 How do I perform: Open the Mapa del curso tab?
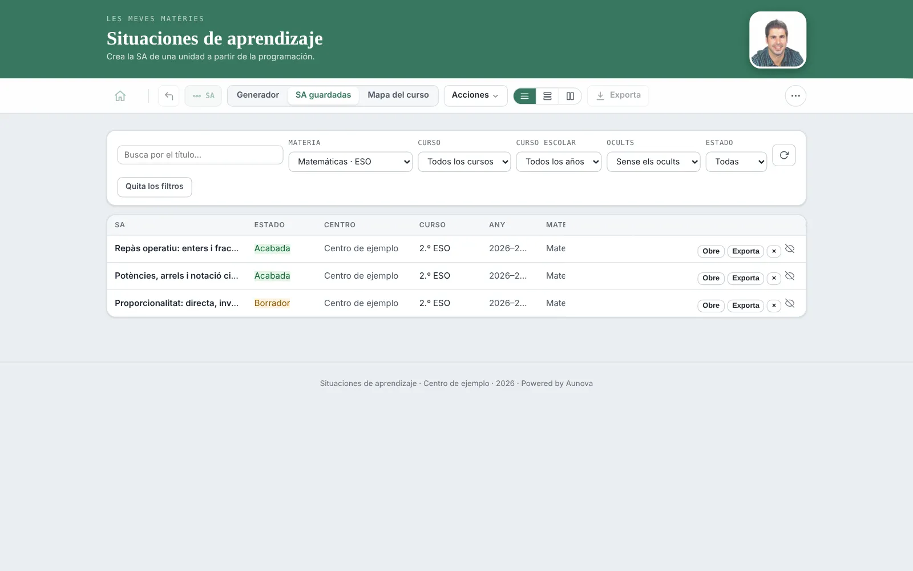pyautogui.click(x=398, y=95)
